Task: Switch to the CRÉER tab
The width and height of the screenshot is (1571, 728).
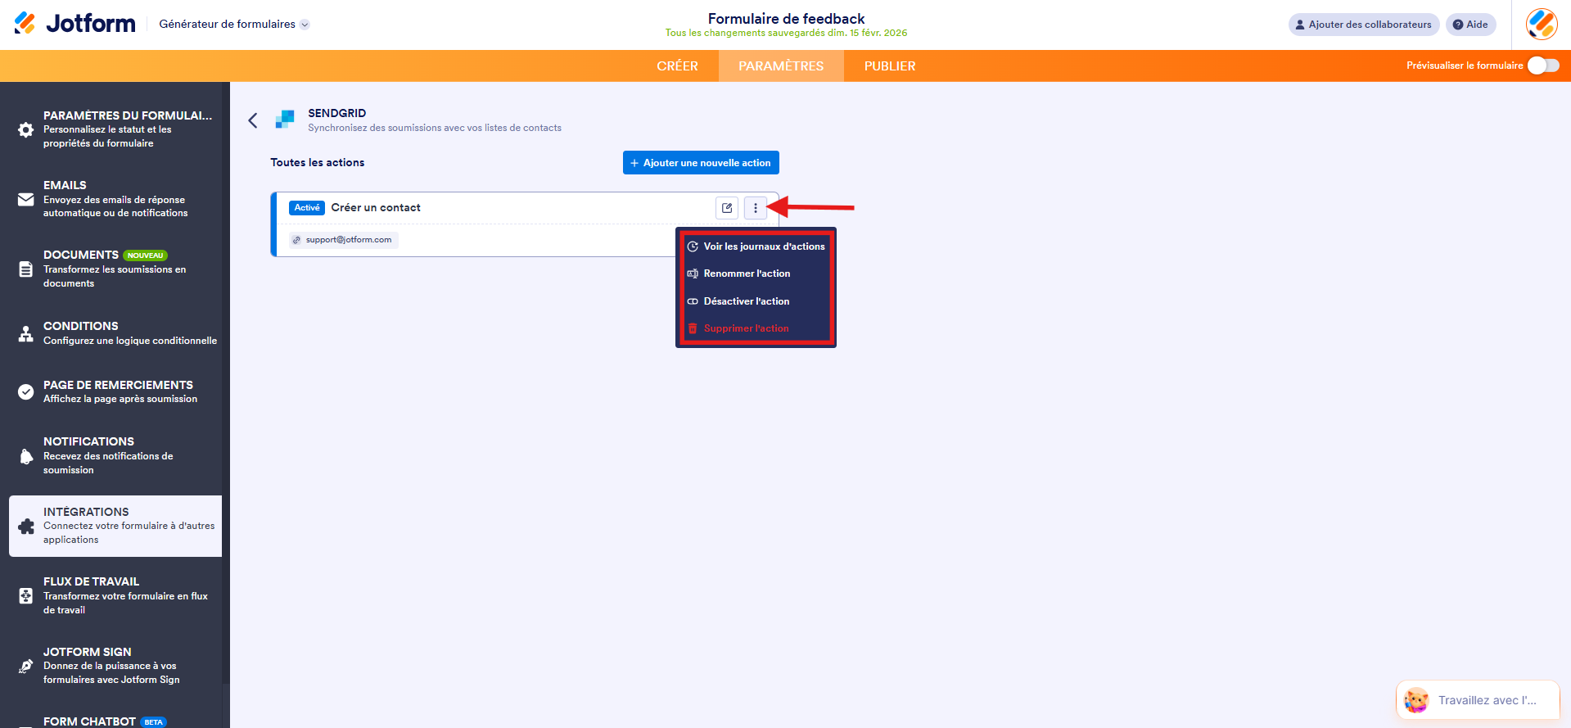Action: [x=677, y=66]
